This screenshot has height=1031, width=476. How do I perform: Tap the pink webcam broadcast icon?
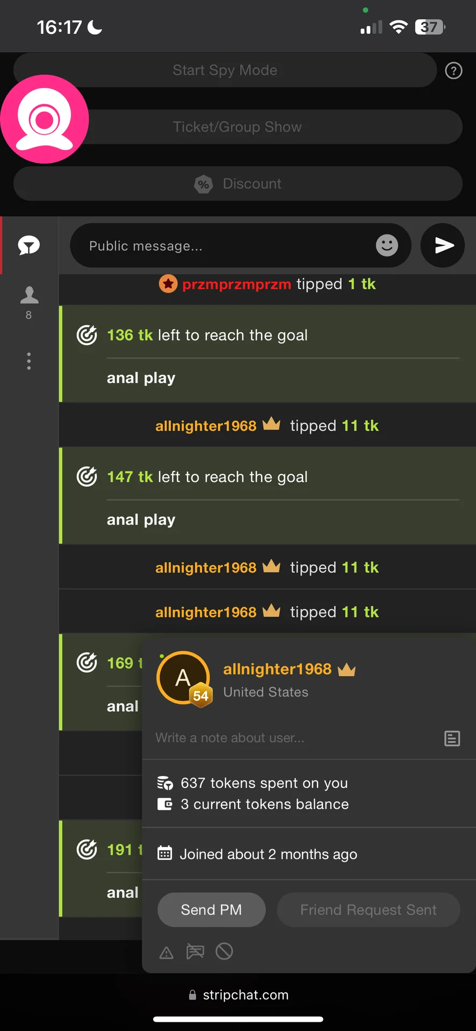[x=45, y=119]
